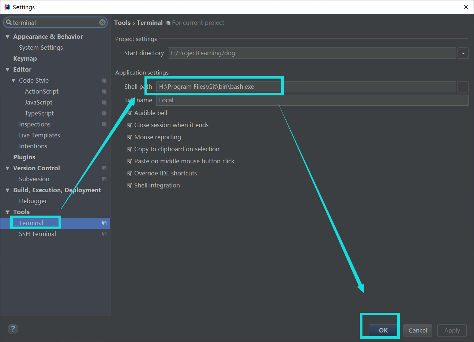Image resolution: width=474 pixels, height=342 pixels.
Task: Click the project icon beside ActionScript
Action: [104, 91]
